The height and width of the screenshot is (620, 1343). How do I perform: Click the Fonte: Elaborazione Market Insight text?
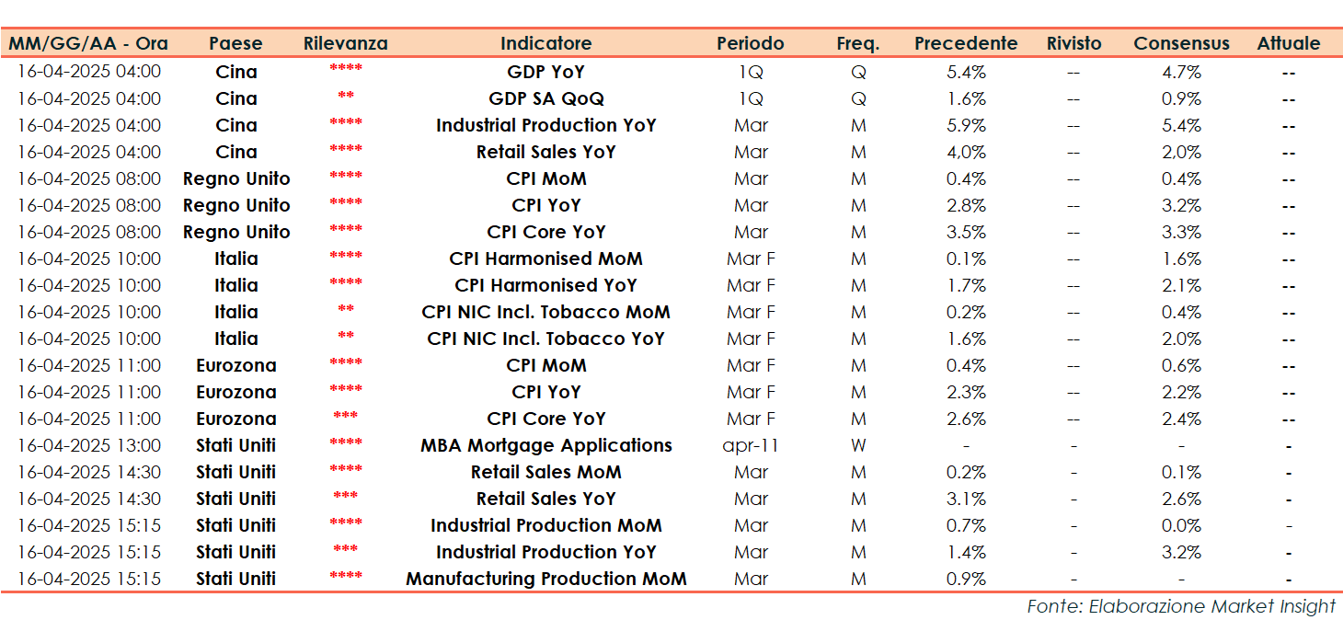point(1181,606)
